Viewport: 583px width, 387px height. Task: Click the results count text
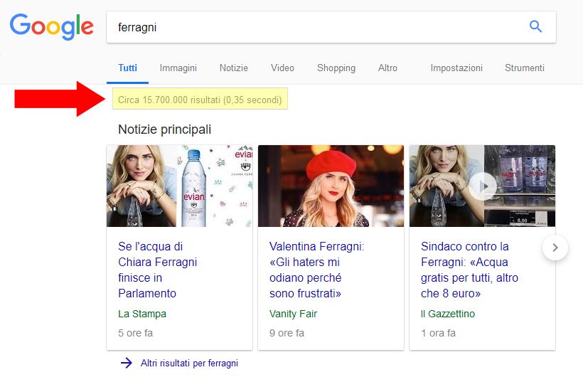pos(200,100)
